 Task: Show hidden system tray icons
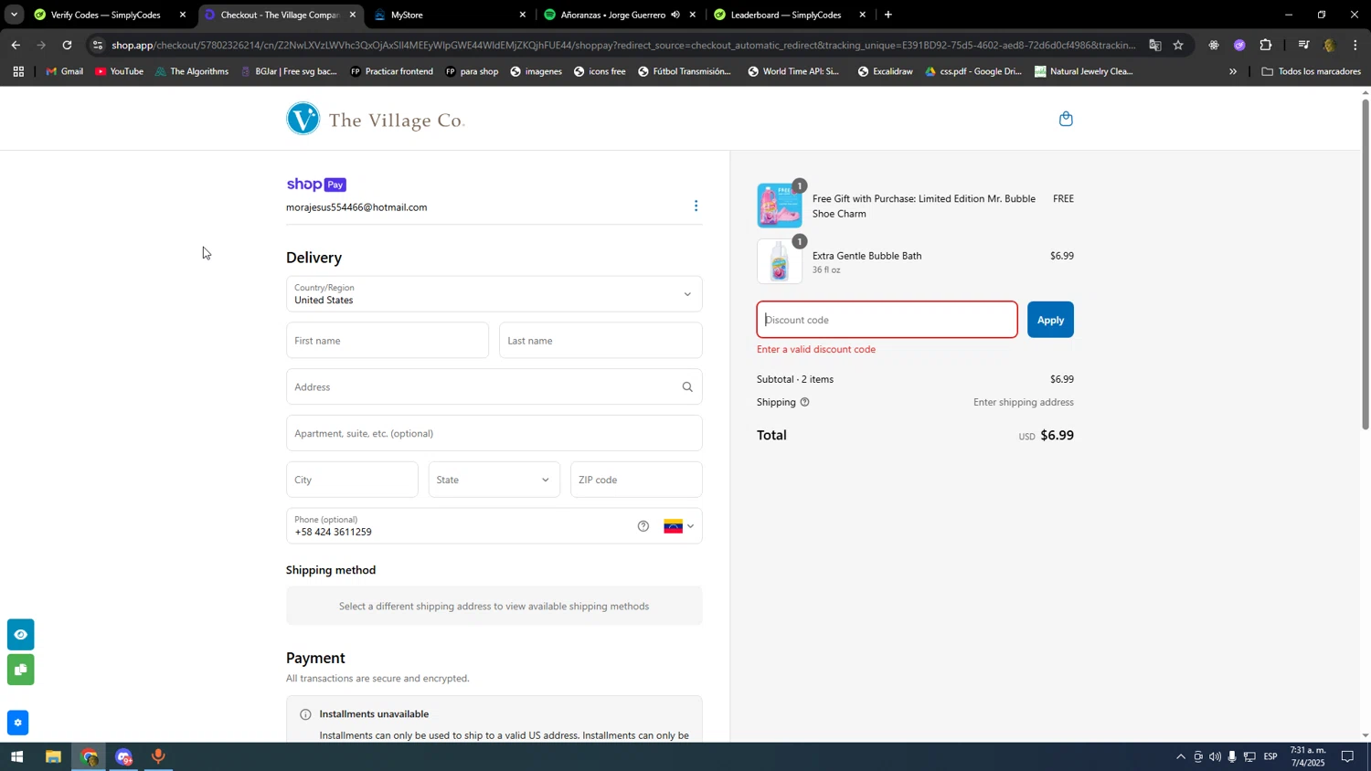[1180, 756]
